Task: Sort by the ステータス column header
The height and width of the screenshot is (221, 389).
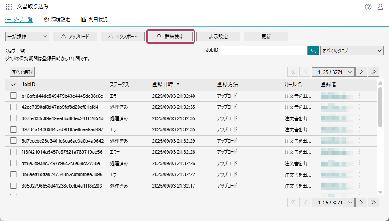Action: [120, 85]
